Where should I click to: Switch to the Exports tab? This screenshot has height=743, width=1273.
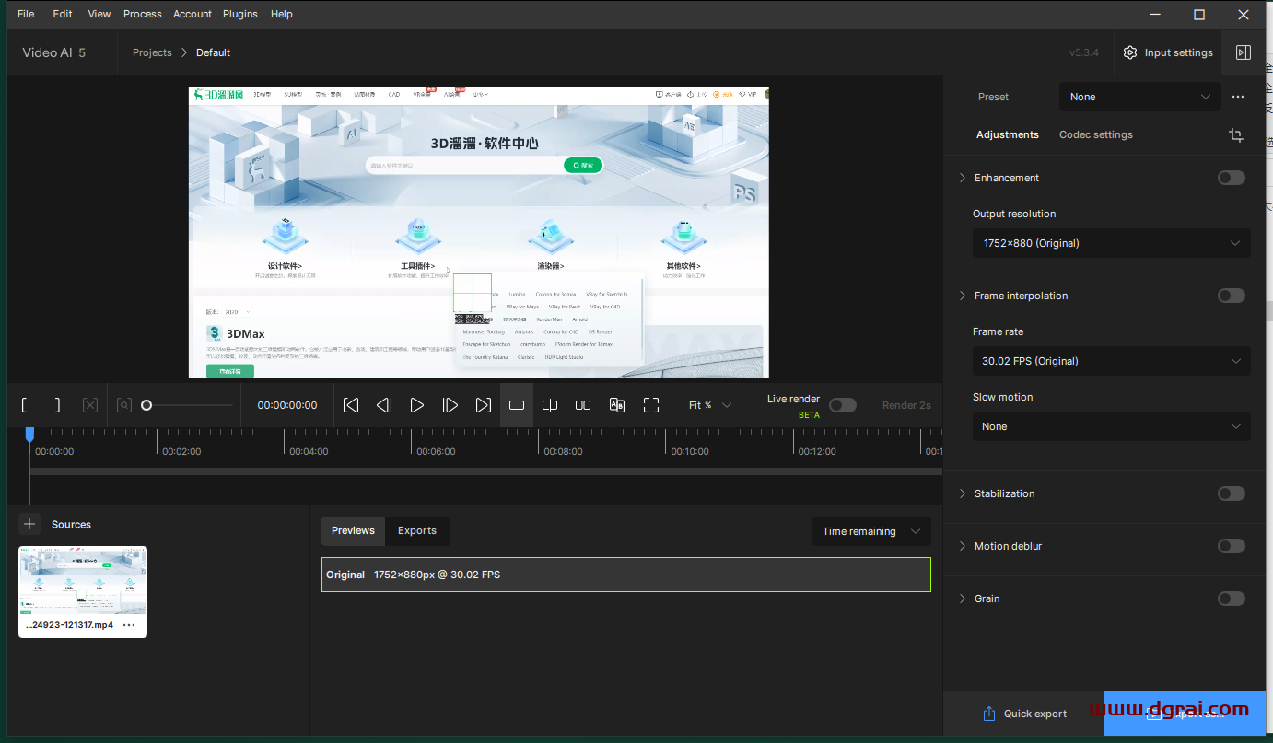click(416, 530)
